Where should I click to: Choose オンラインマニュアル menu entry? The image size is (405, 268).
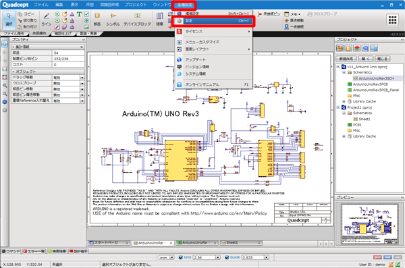(x=213, y=84)
